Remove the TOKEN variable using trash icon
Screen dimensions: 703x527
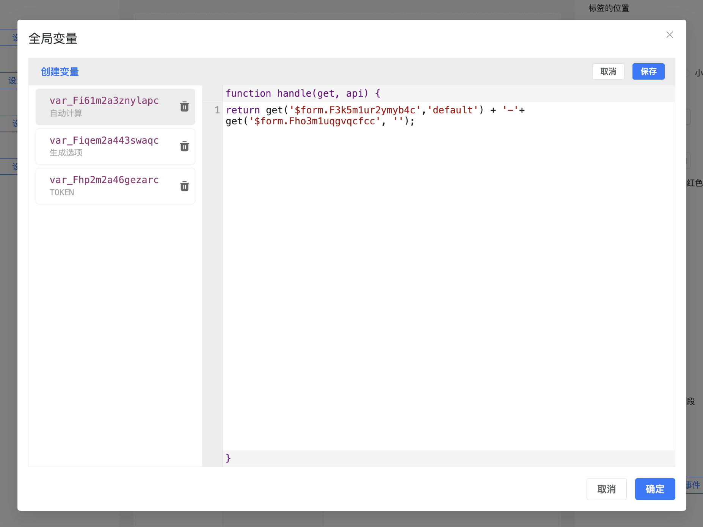(184, 186)
